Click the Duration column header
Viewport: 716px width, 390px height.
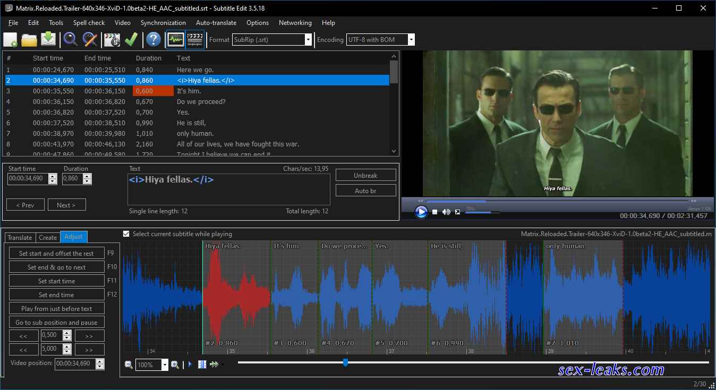(x=149, y=58)
